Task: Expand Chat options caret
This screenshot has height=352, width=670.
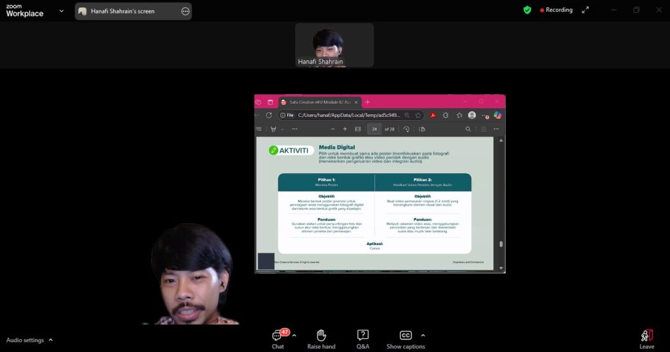Action: coord(294,336)
